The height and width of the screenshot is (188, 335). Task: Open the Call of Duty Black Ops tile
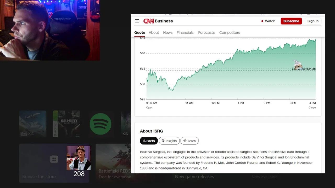pyautogui.click(x=66, y=124)
